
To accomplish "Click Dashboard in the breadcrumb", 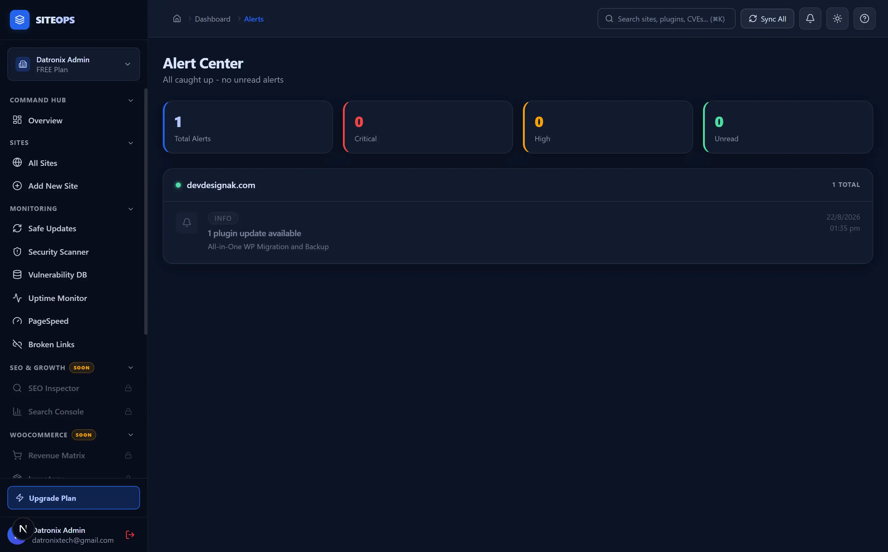I will coord(212,19).
